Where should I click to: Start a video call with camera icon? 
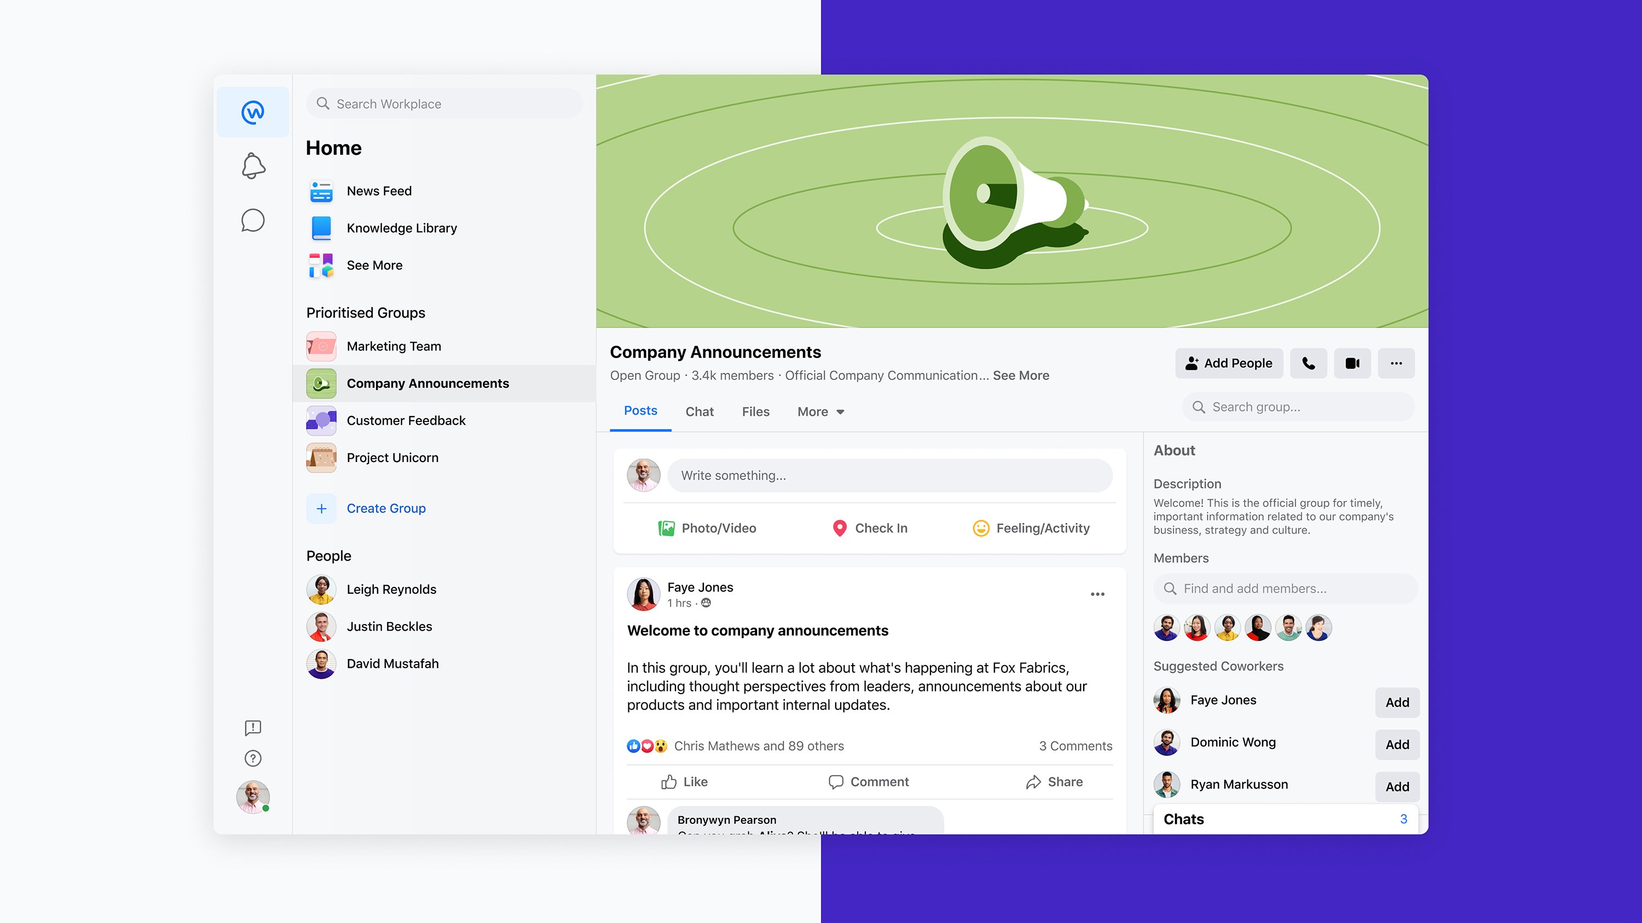click(1352, 364)
